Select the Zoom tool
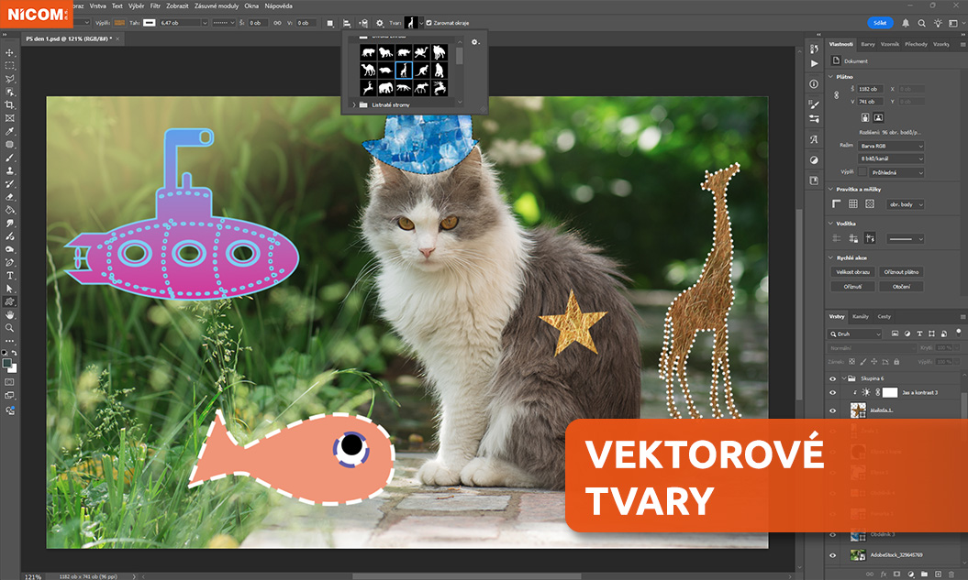This screenshot has height=580, width=968. coord(10,327)
